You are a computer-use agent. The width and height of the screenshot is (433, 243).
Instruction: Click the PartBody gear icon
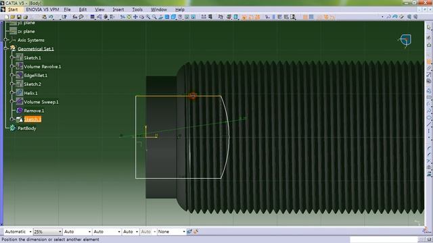pyautogui.click(x=13, y=128)
